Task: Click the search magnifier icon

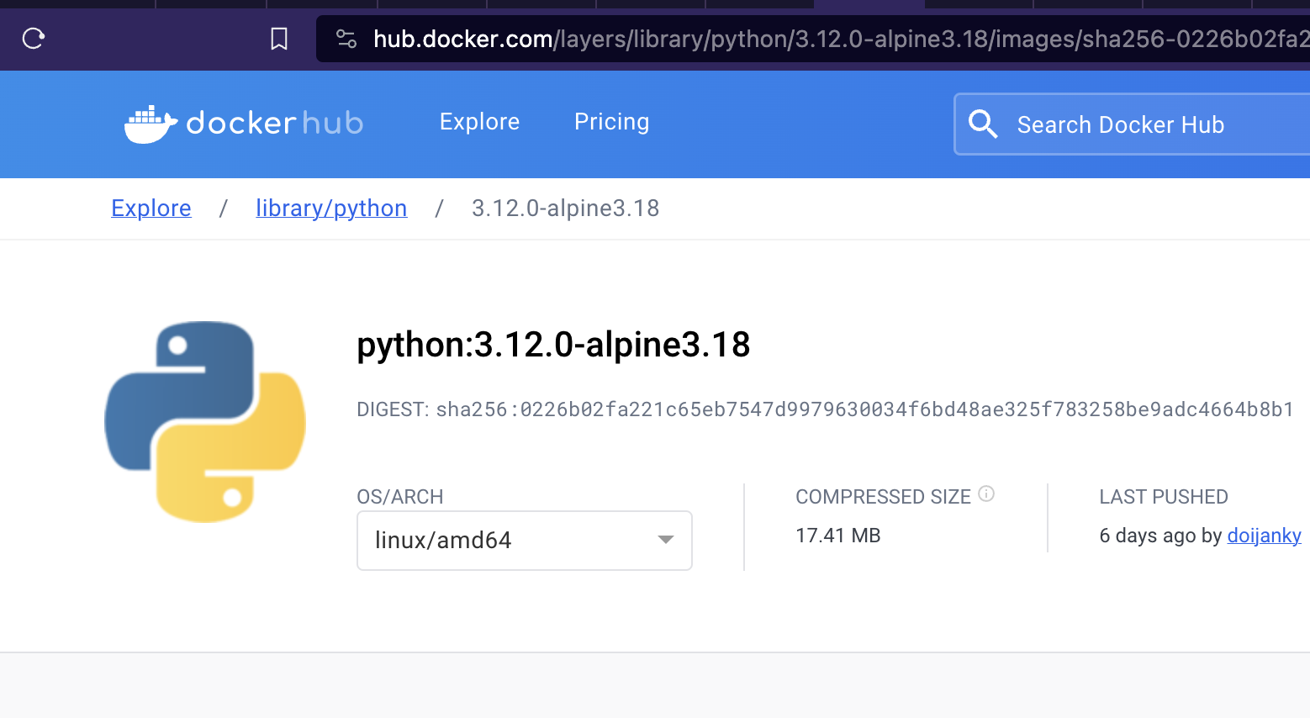Action: coord(982,124)
